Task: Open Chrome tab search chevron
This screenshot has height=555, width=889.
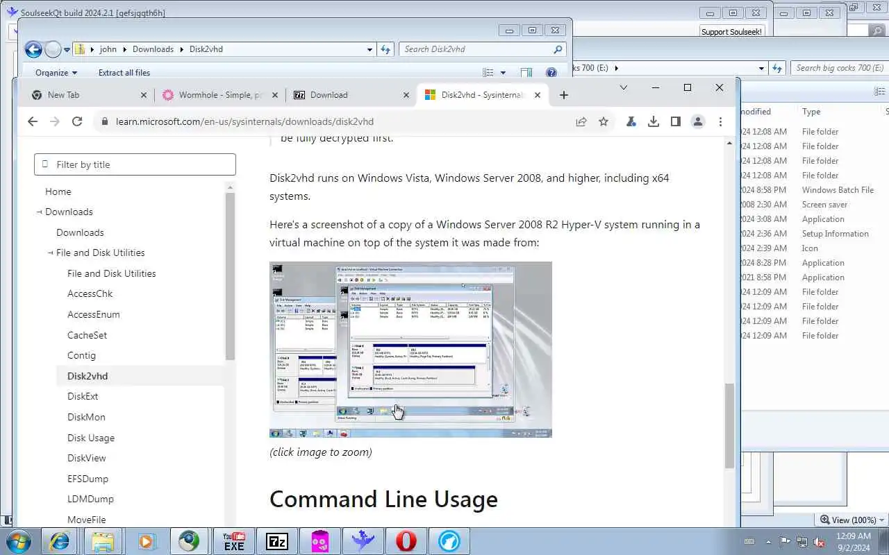Action: (x=623, y=87)
